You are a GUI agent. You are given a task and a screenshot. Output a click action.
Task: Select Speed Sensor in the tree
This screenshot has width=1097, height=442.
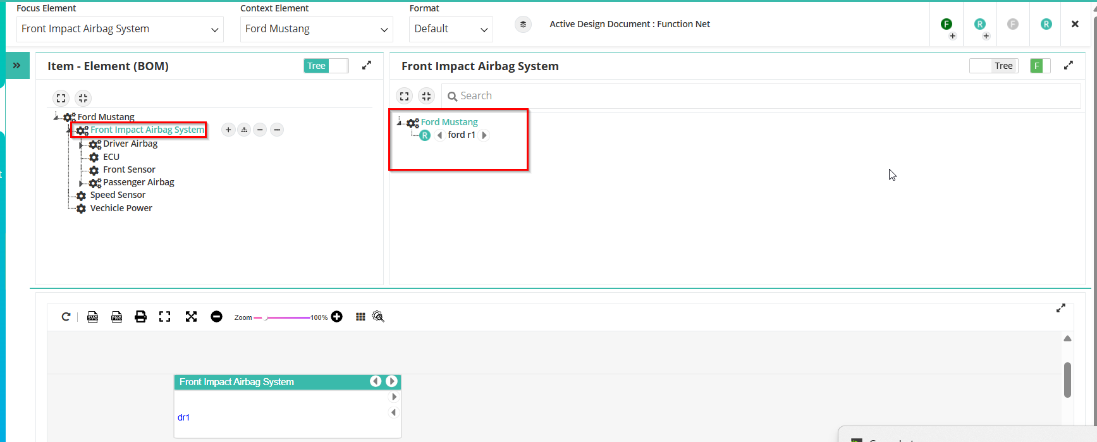(118, 195)
